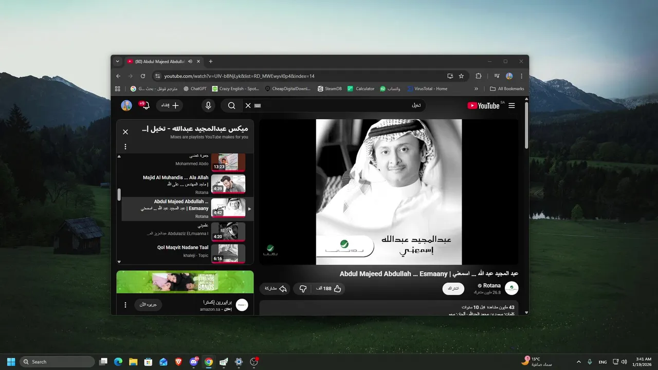This screenshot has height=370, width=658.
Task: Open a new Chrome tab
Action: tap(211, 61)
